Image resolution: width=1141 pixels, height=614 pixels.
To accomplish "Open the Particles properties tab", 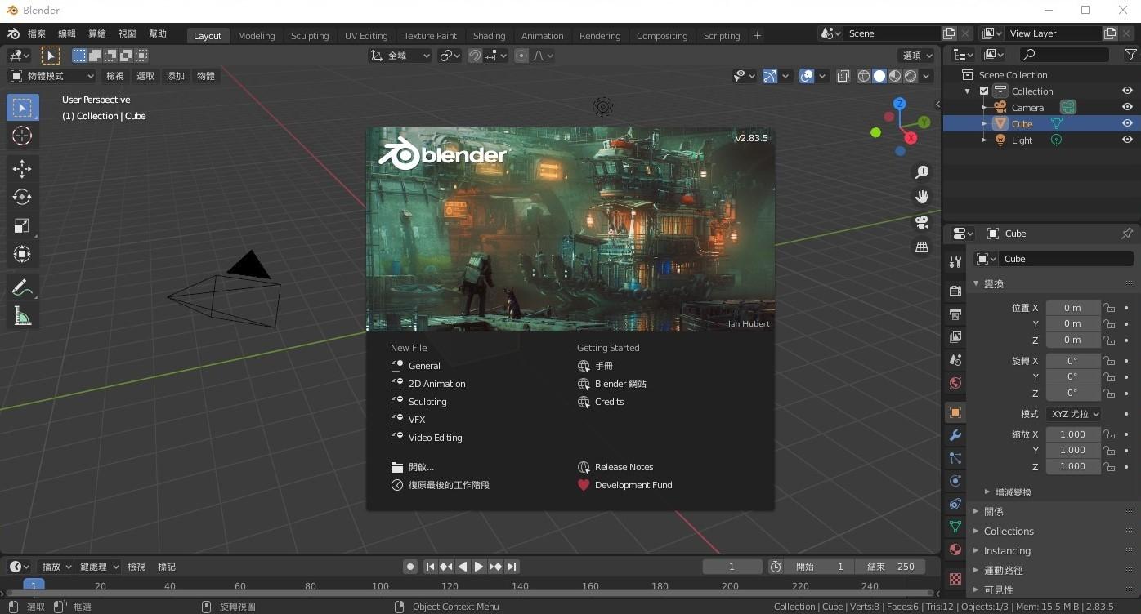I will point(955,458).
